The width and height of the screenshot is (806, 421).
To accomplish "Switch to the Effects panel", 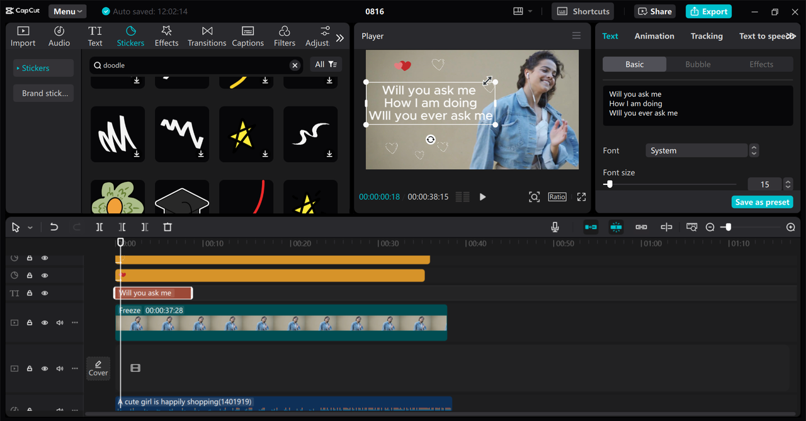I will point(166,36).
